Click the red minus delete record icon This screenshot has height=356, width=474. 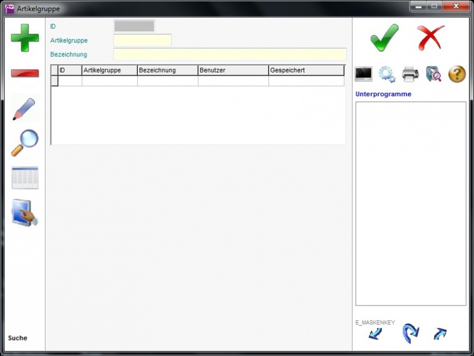(x=25, y=74)
